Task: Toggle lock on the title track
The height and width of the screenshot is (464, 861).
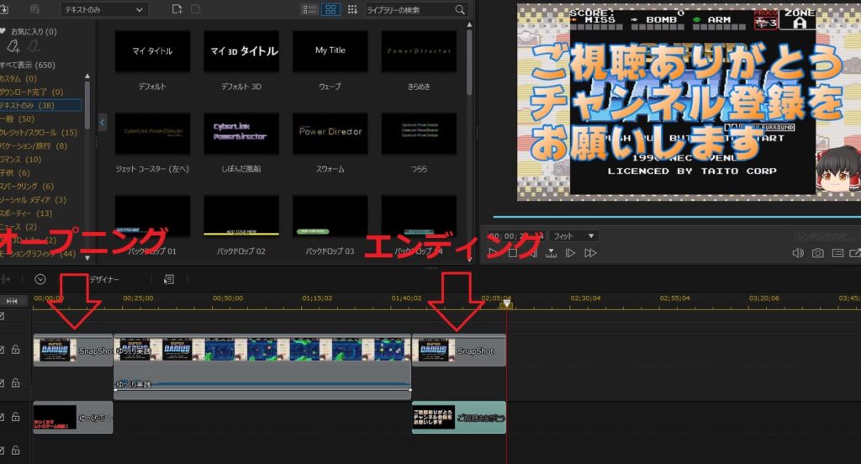Action: coord(16,418)
